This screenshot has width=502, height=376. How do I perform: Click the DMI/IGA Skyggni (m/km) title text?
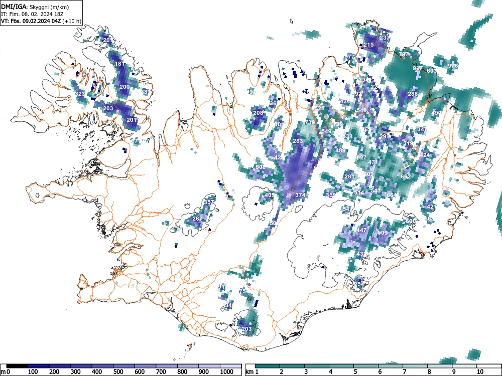click(x=35, y=7)
